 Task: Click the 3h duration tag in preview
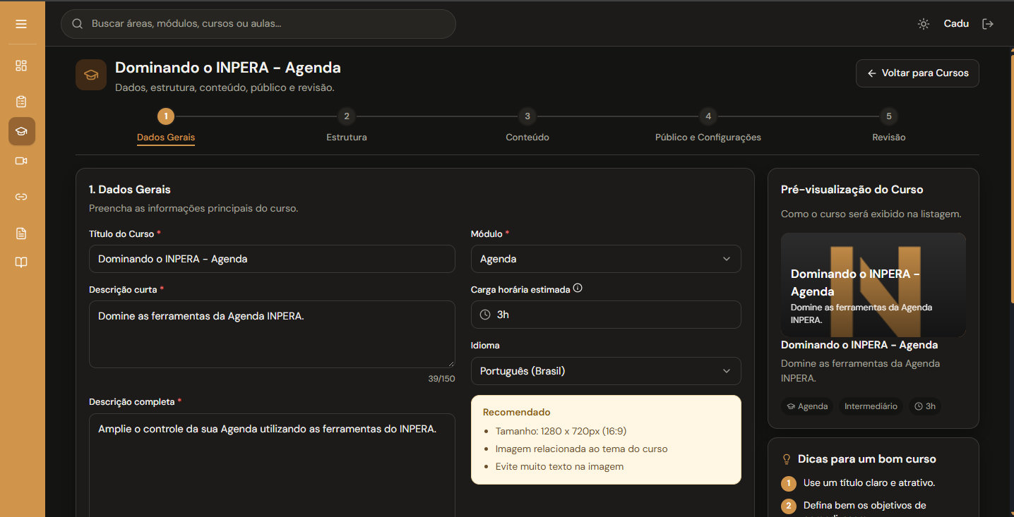pos(925,406)
